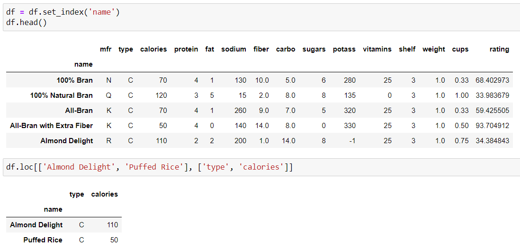Click the mfr value 'N'
This screenshot has height=249, width=520.
(x=109, y=80)
